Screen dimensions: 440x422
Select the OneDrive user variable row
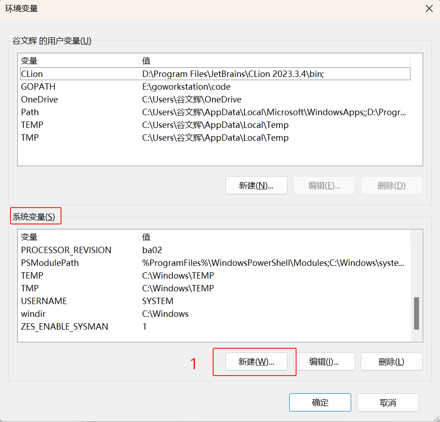pos(215,99)
